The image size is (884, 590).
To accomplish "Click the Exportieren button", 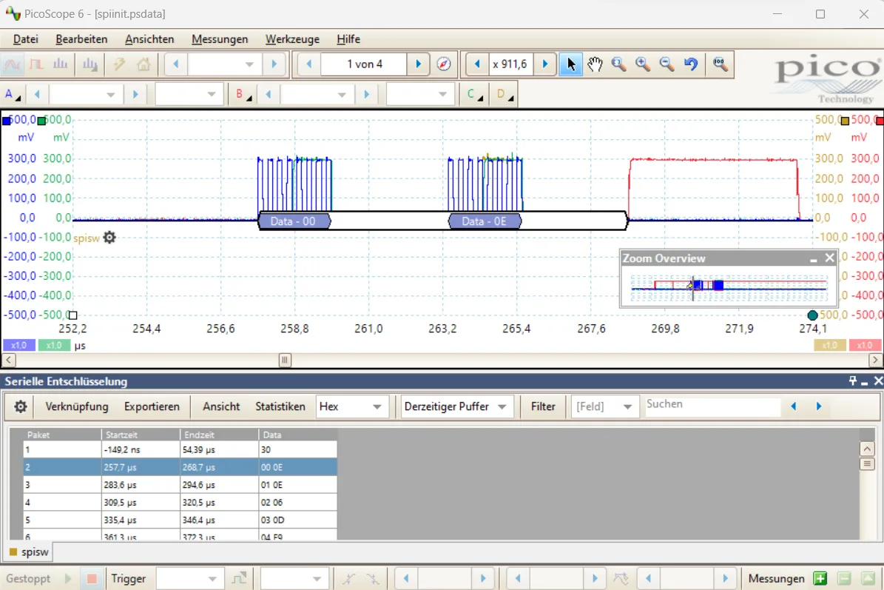I will [152, 406].
